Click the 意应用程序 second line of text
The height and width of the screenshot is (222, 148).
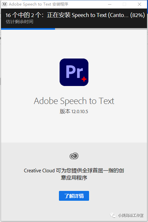[x=74, y=178]
